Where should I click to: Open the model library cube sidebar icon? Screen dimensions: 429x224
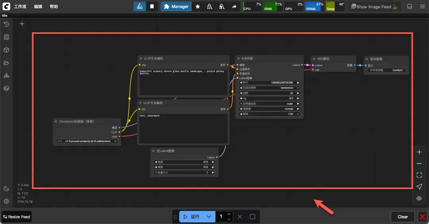tap(6, 50)
